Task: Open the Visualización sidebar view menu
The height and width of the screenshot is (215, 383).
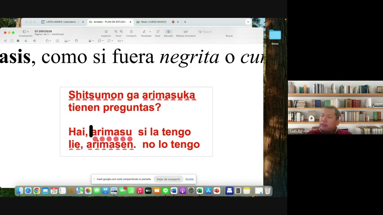Action: [26, 32]
